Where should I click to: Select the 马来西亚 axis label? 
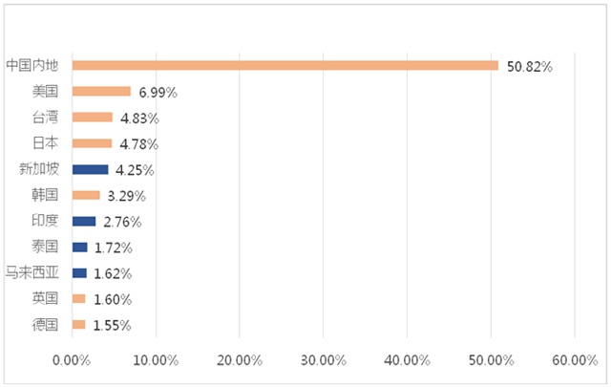tap(32, 272)
